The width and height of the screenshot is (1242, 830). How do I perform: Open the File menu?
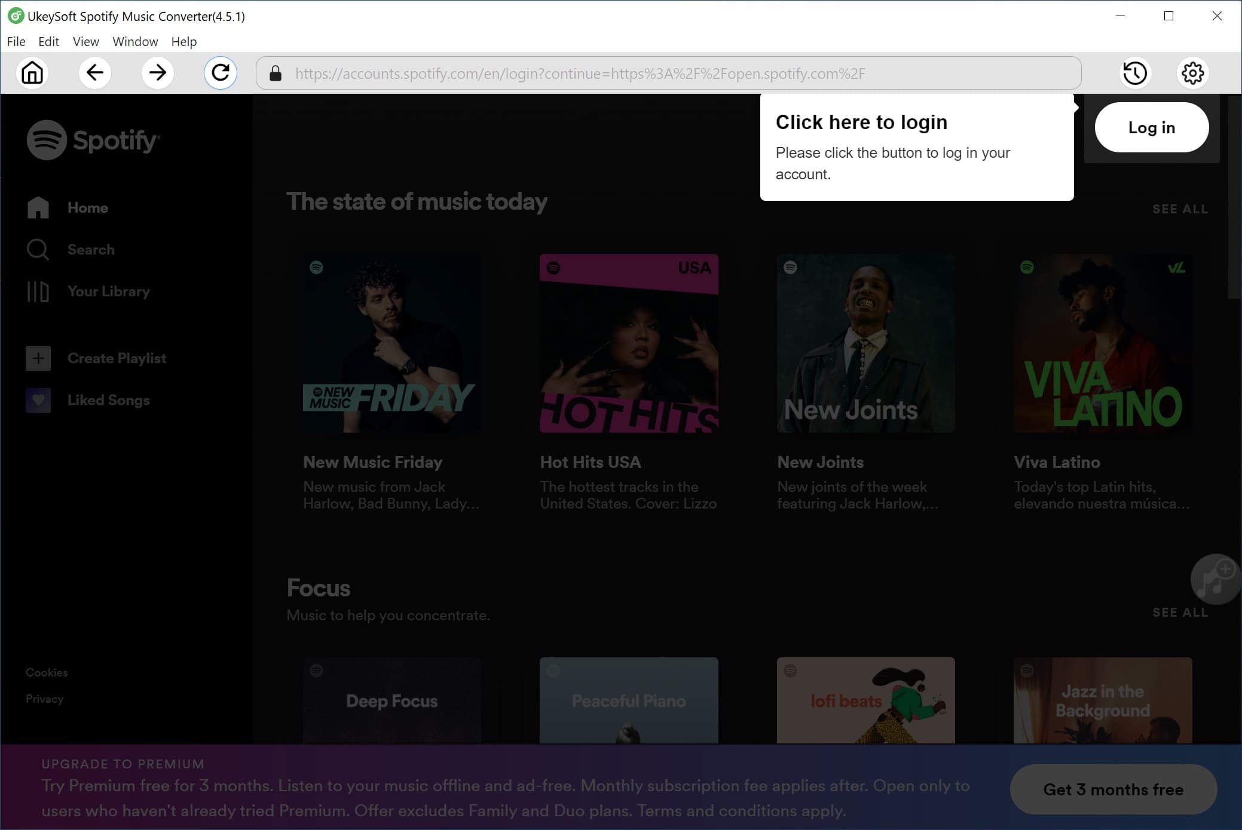coord(16,41)
